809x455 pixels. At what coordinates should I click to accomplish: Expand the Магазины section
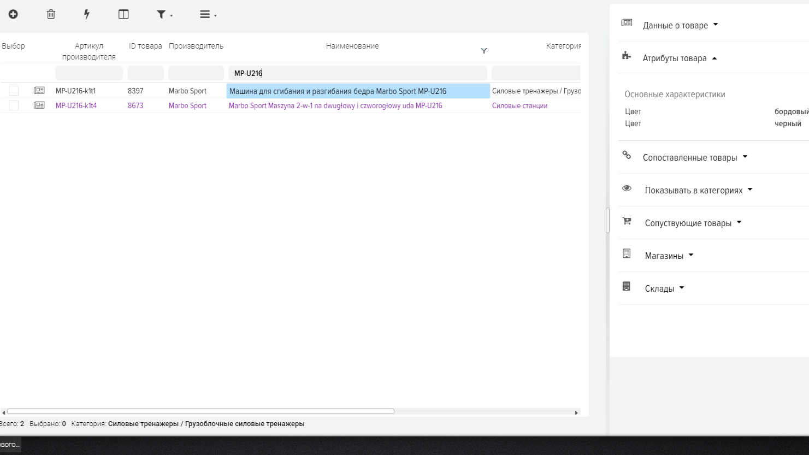[669, 256]
